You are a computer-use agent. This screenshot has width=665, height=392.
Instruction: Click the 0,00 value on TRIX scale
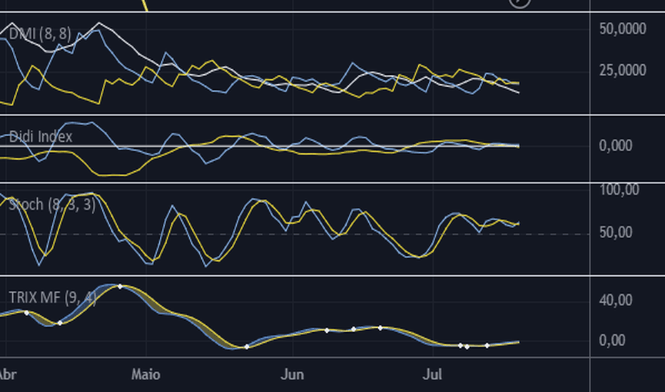[x=612, y=340]
